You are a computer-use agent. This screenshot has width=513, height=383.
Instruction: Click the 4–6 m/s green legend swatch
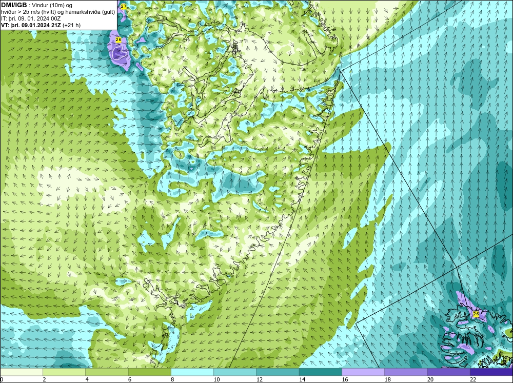pyautogui.click(x=107, y=372)
